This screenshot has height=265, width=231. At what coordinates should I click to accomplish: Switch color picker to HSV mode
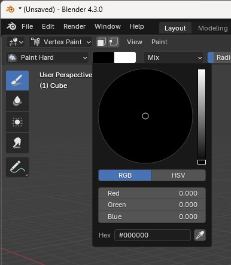pyautogui.click(x=178, y=175)
